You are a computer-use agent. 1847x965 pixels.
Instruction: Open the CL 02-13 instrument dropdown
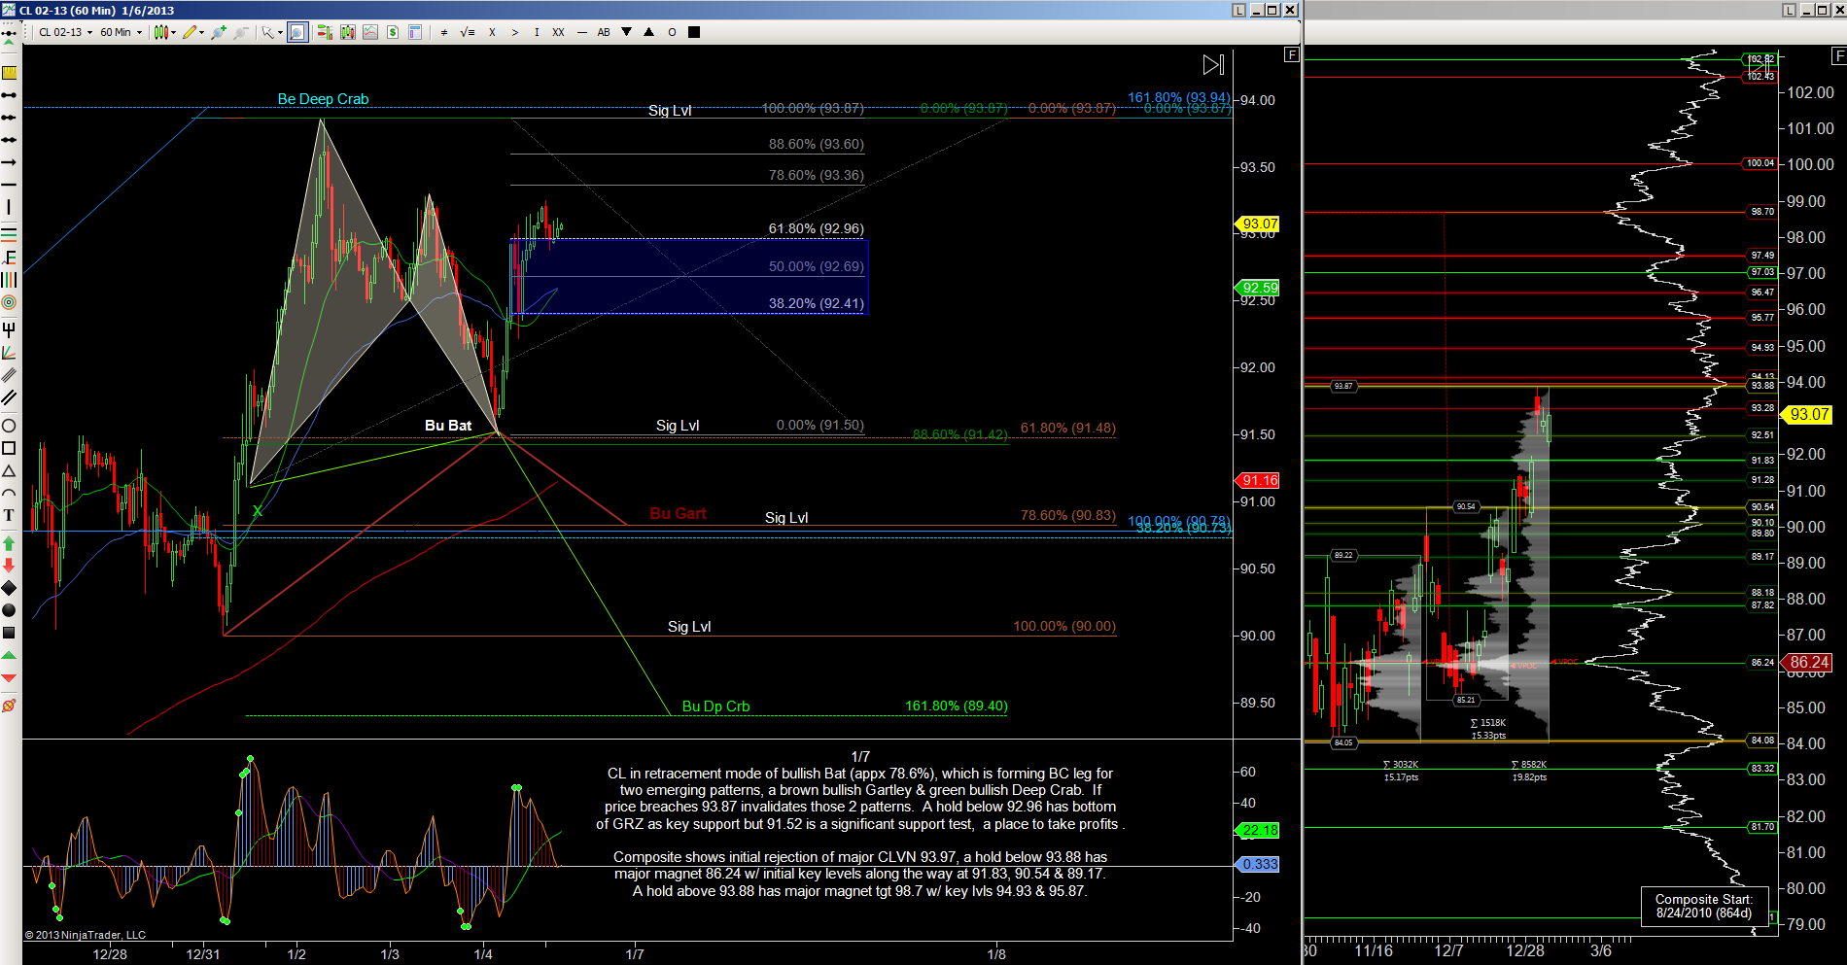tap(66, 32)
